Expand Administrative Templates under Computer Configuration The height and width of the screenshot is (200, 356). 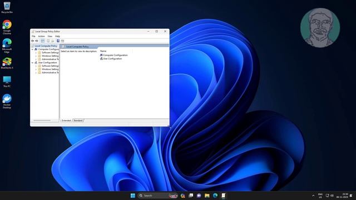coord(36,59)
